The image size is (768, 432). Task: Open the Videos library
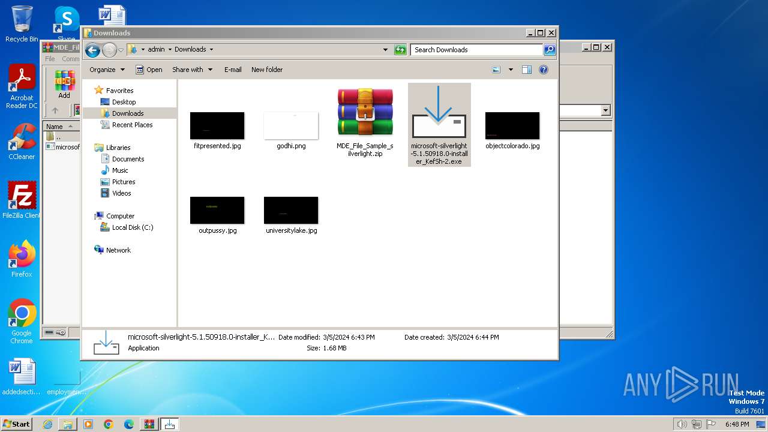121,193
